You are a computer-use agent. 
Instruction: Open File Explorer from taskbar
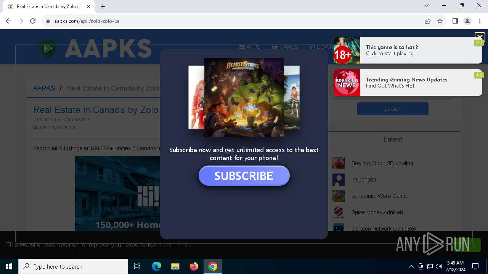pyautogui.click(x=175, y=266)
